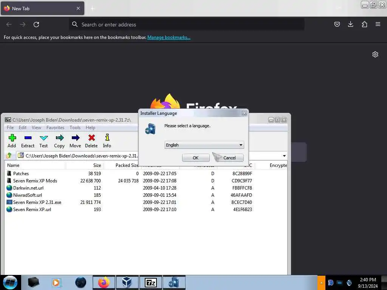
Task: Click the Extract toolbar icon in 7-Zip
Action: click(x=28, y=141)
